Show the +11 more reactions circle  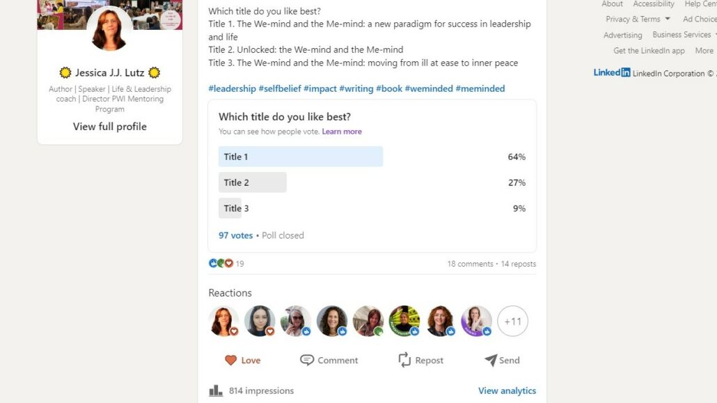pyautogui.click(x=512, y=321)
